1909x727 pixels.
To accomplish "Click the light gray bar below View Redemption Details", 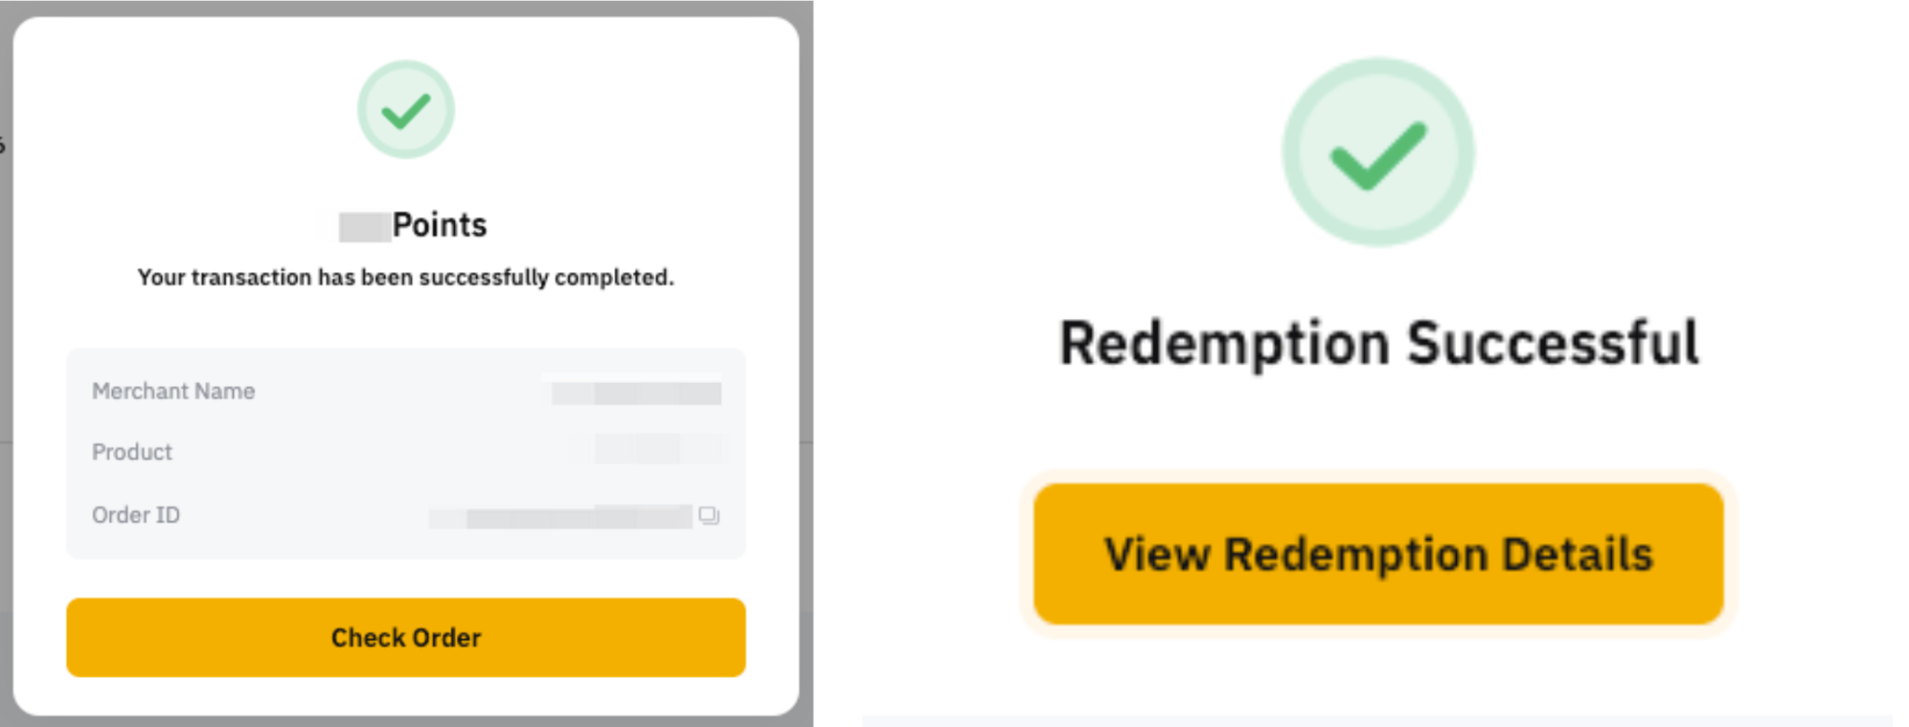I will 1378,720.
